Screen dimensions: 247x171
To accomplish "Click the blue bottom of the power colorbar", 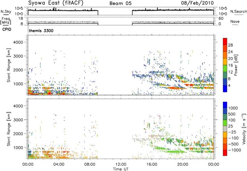I will click(225, 89).
